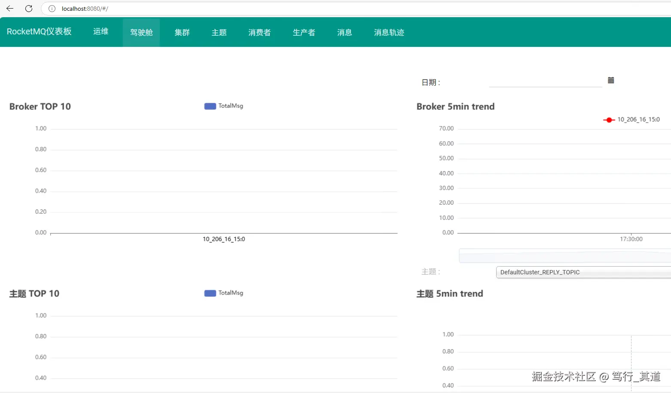Select the 驾驶舱 tab
This screenshot has width=671, height=393.
pyautogui.click(x=141, y=33)
